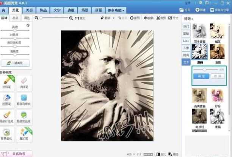The image size is (232, 157).
Task: Open the 背景虚化 background blur tool
Action: click(7, 135)
